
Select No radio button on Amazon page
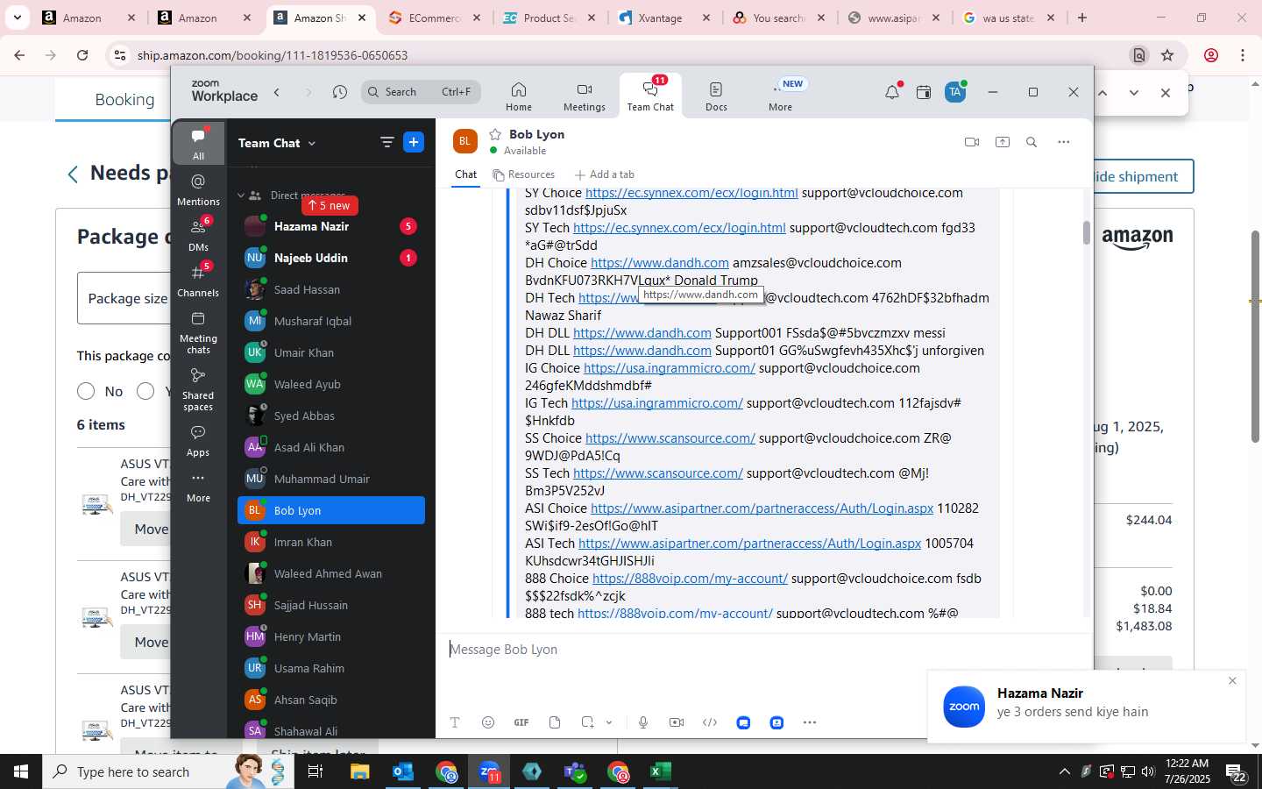coord(86,391)
